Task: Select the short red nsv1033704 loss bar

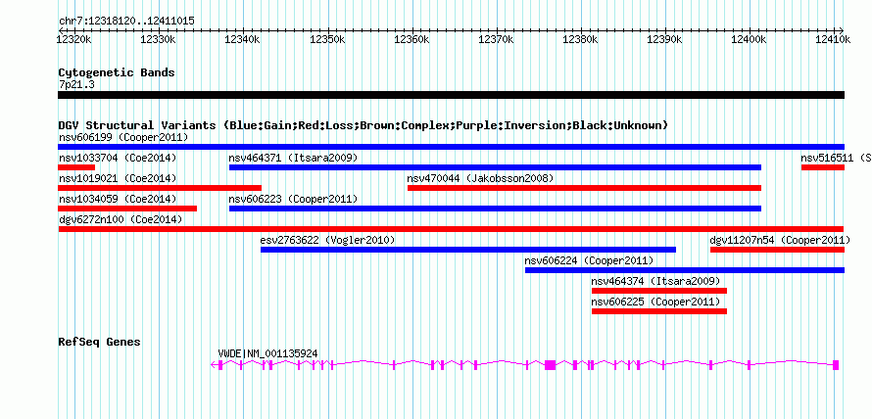Action: [76, 167]
